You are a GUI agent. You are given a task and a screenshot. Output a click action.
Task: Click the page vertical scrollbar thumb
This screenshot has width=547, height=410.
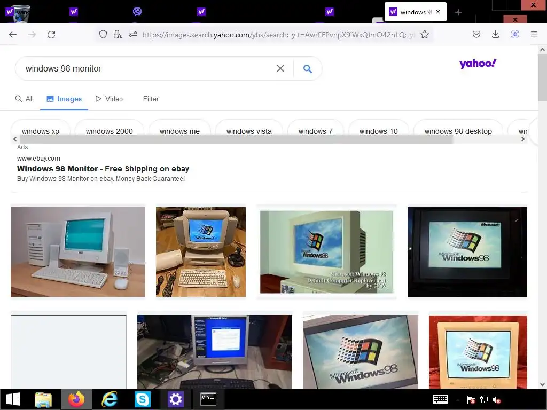[x=543, y=77]
